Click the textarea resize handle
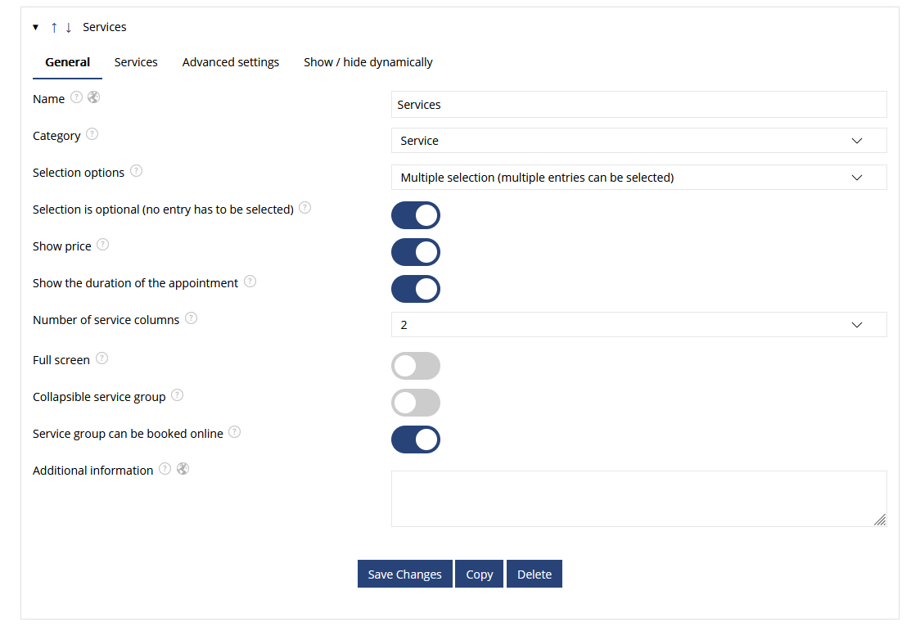The height and width of the screenshot is (631, 911). 880,520
